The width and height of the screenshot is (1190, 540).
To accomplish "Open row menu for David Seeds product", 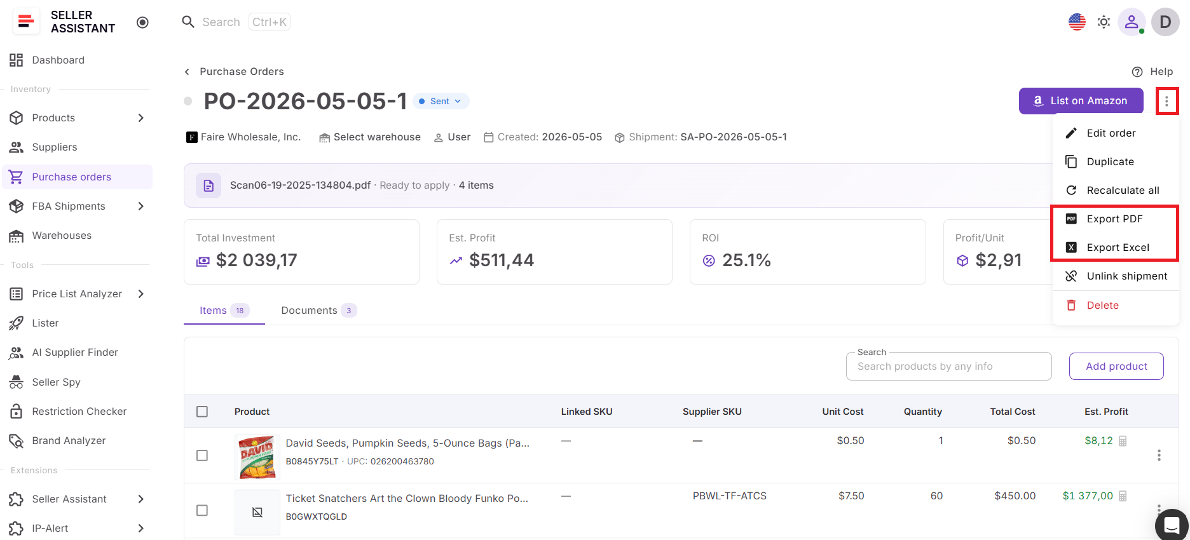I will tap(1159, 456).
